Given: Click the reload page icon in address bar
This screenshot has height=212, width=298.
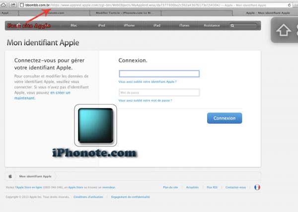Looking at the screenshot, I should click(289, 5).
